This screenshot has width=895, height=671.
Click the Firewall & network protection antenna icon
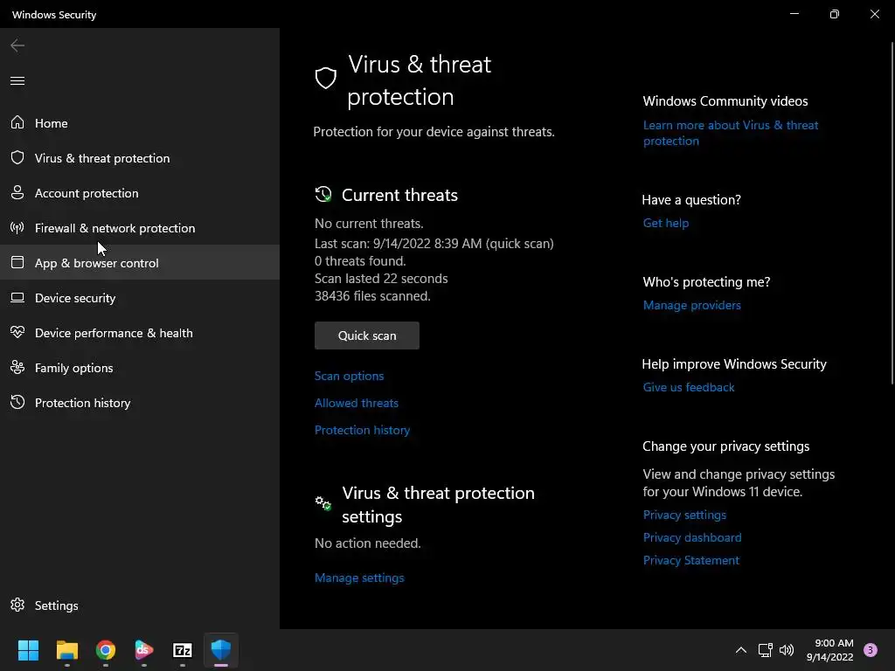pos(17,228)
